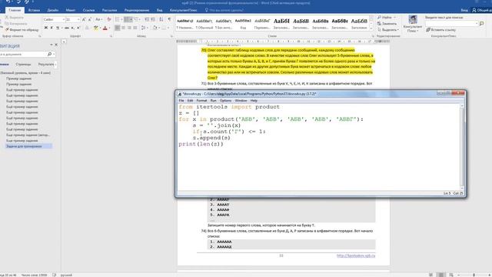
Task: Open the File menu in the IDLE window
Action: coord(181,101)
